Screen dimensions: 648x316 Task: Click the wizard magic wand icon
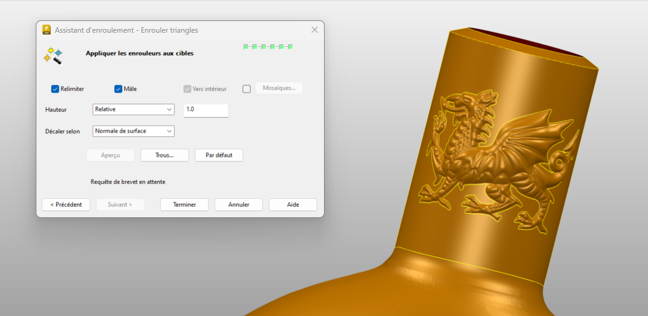click(53, 56)
